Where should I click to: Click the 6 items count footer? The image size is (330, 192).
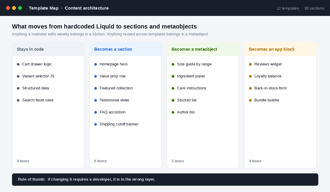tap(100, 161)
